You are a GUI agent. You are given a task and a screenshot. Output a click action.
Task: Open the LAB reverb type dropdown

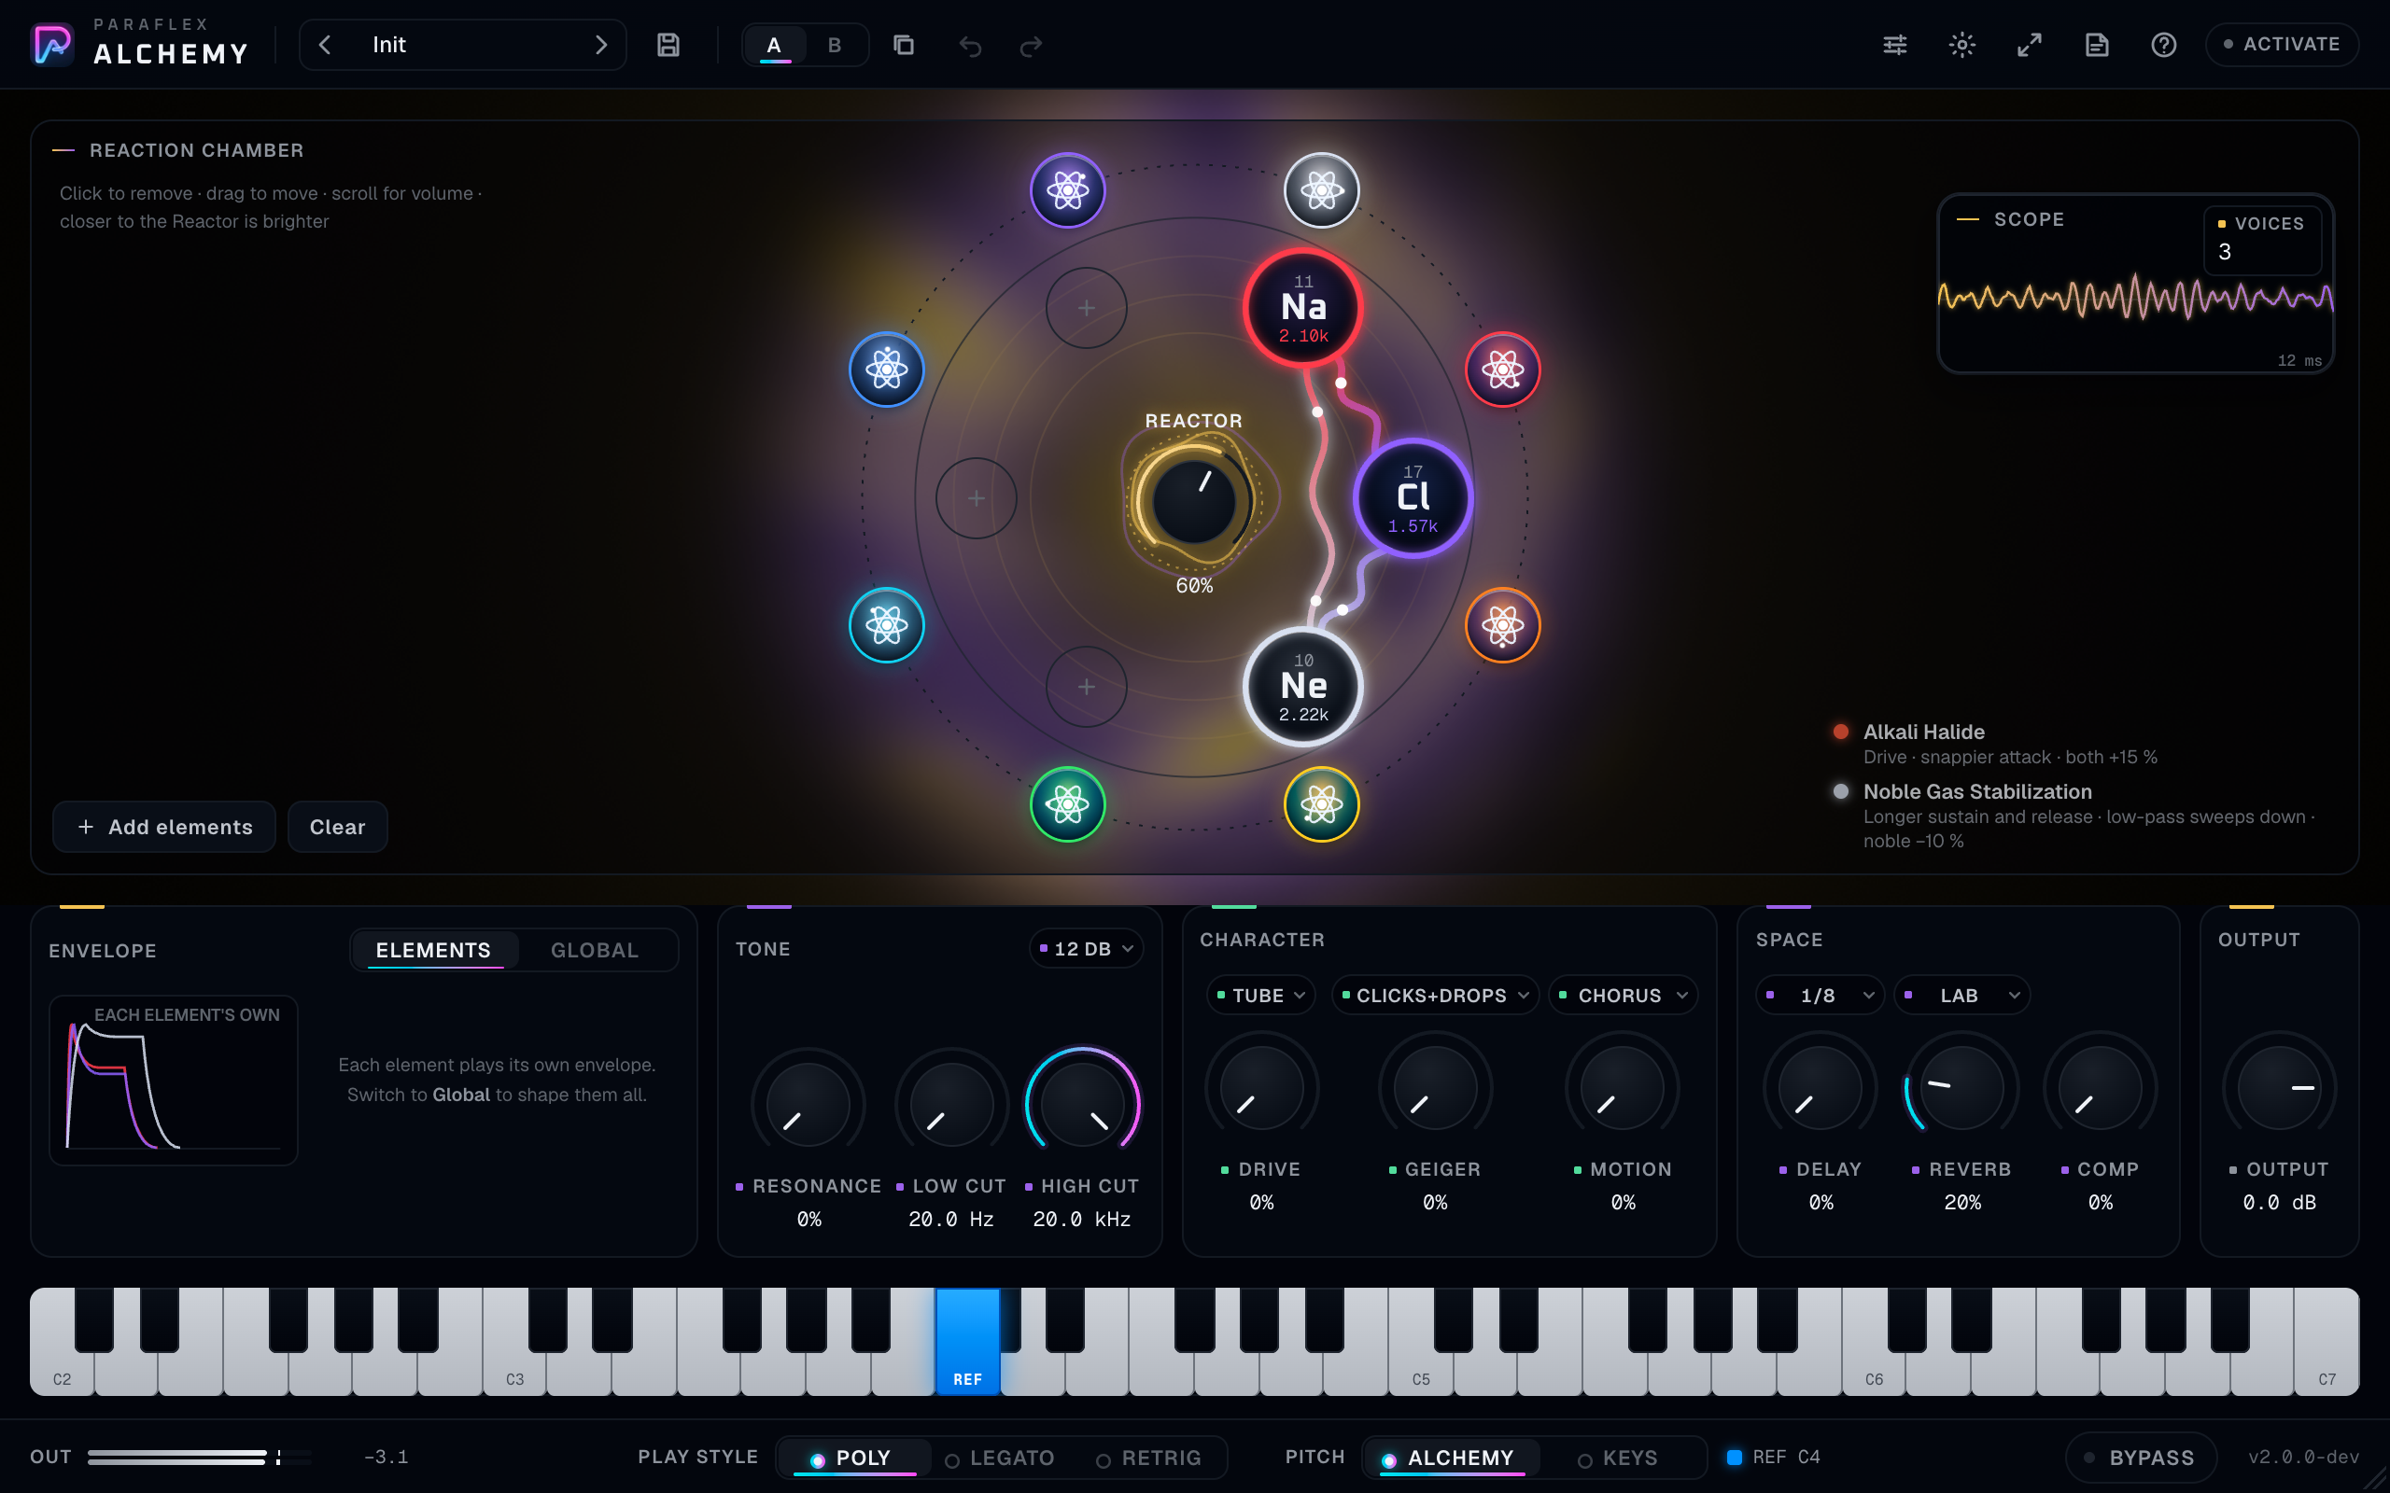(1961, 996)
